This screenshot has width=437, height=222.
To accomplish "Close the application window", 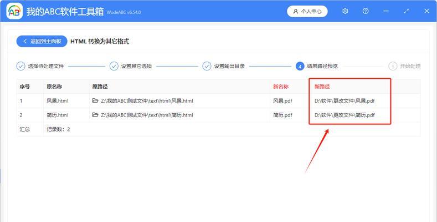I will pyautogui.click(x=426, y=11).
